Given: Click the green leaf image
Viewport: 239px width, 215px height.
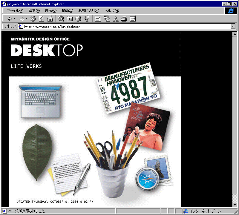Looking at the screenshot, I should 37,152.
